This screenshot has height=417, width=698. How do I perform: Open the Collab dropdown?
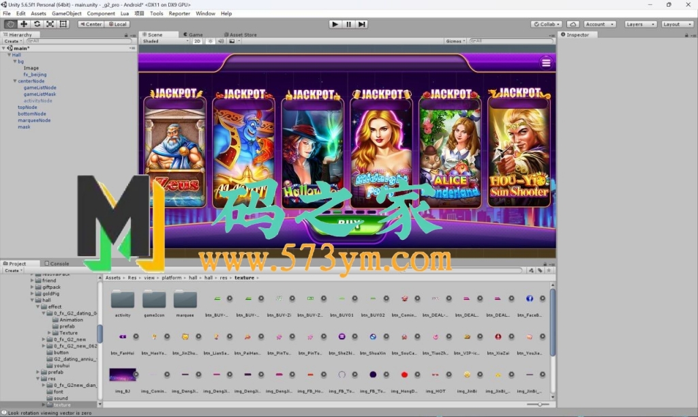547,24
